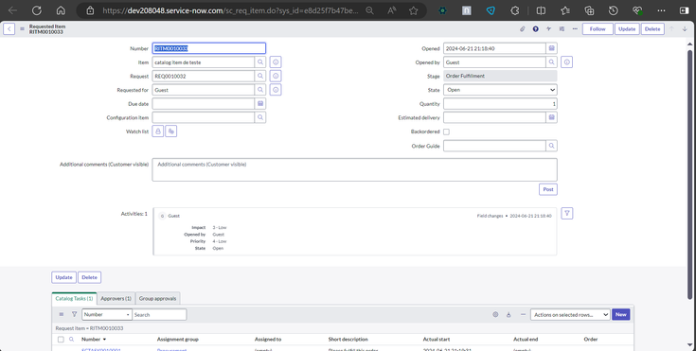The image size is (696, 351).
Task: Click the column search magnifier in list header
Action: tap(71, 339)
